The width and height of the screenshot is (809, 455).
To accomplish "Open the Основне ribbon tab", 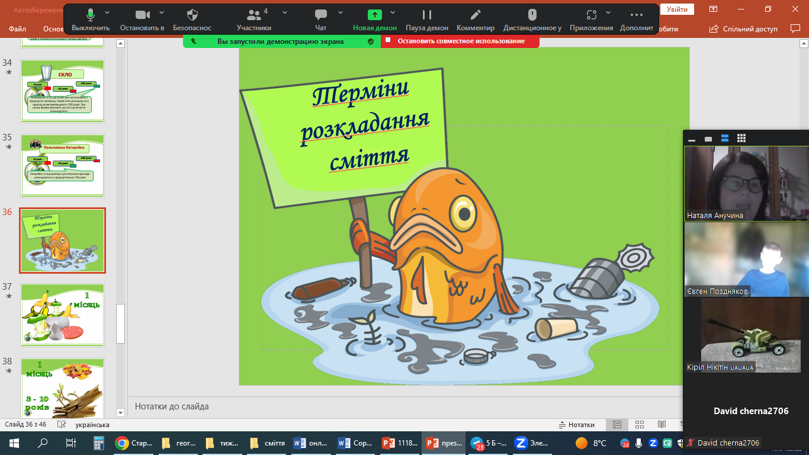I will click(53, 28).
